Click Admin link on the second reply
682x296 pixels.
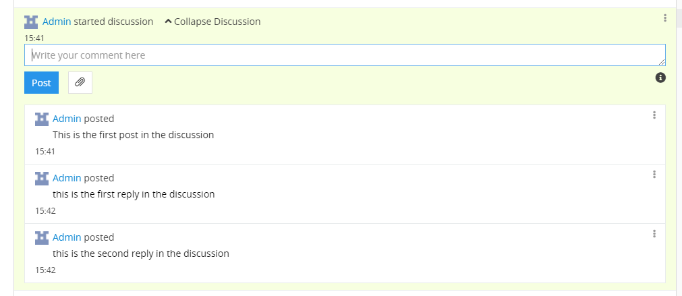pyautogui.click(x=67, y=237)
